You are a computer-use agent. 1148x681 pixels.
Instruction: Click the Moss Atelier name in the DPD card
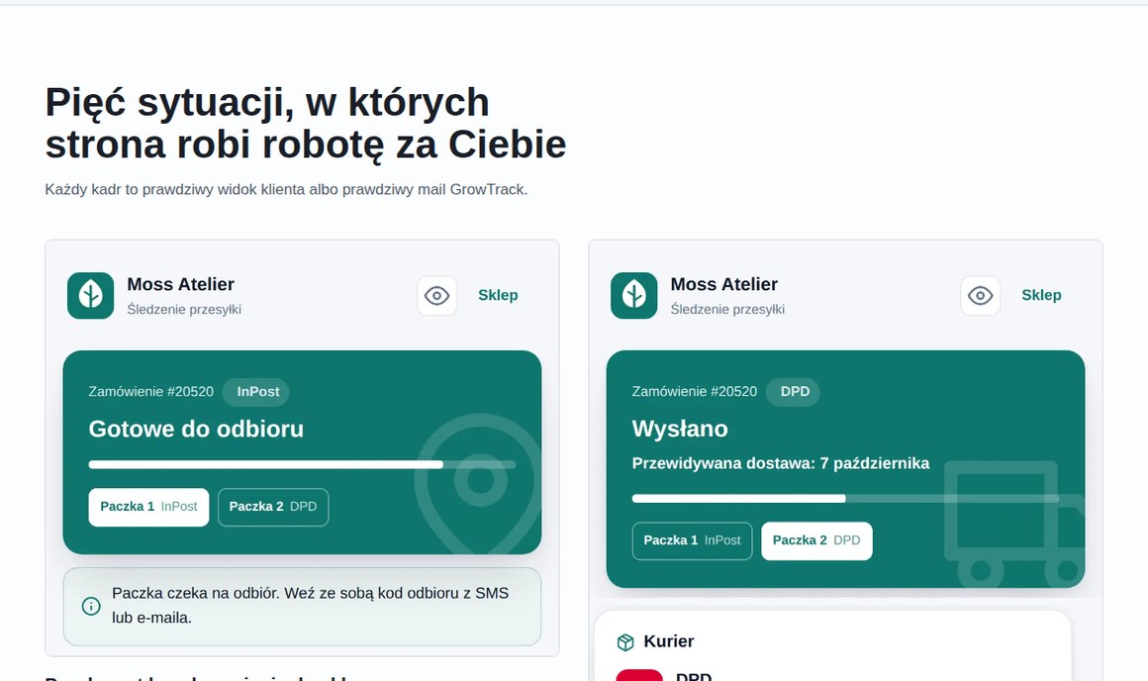click(724, 284)
